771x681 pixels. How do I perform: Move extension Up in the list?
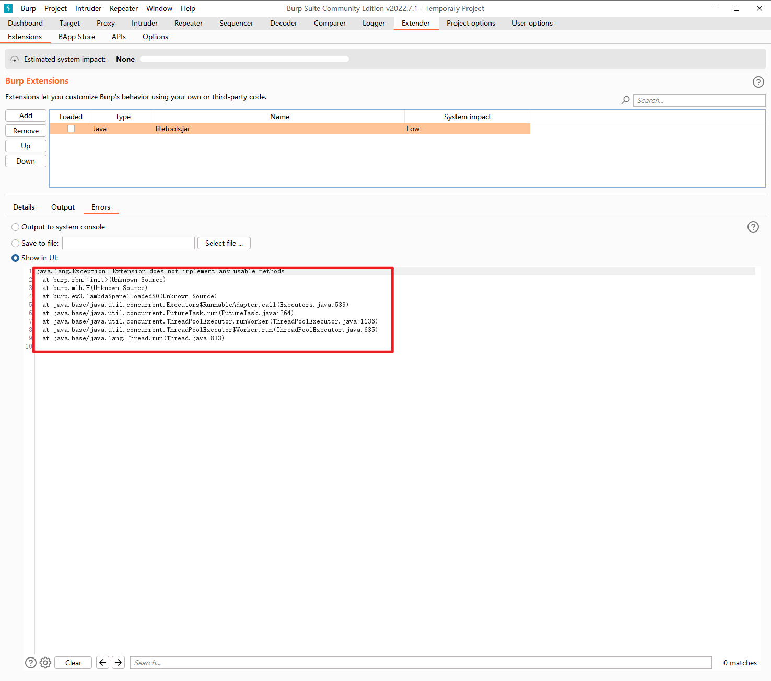(26, 146)
